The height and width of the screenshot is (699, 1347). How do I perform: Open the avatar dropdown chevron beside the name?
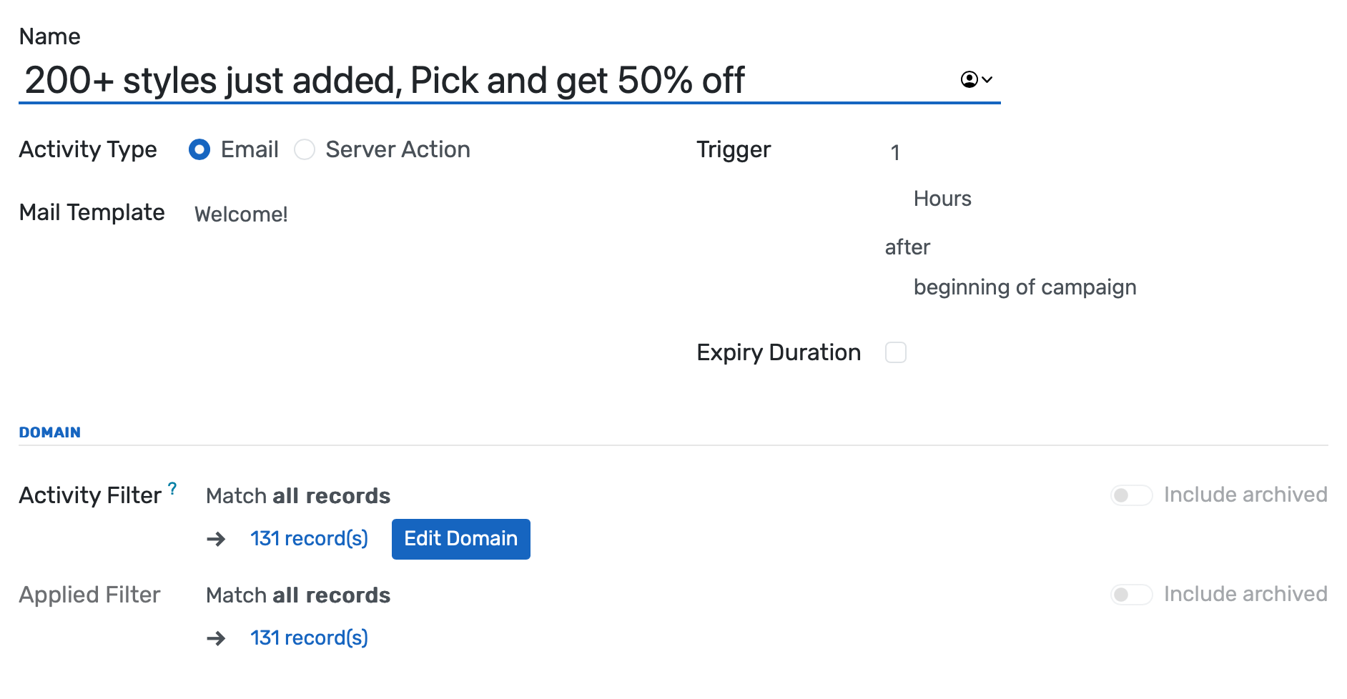click(x=988, y=80)
